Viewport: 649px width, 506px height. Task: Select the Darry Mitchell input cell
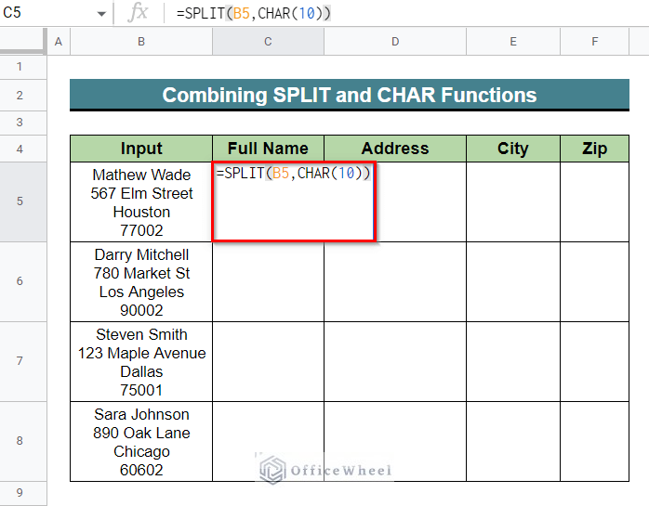coord(141,281)
